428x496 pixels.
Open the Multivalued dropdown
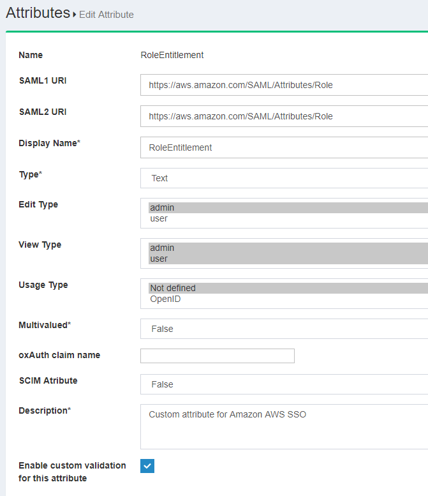coord(284,329)
